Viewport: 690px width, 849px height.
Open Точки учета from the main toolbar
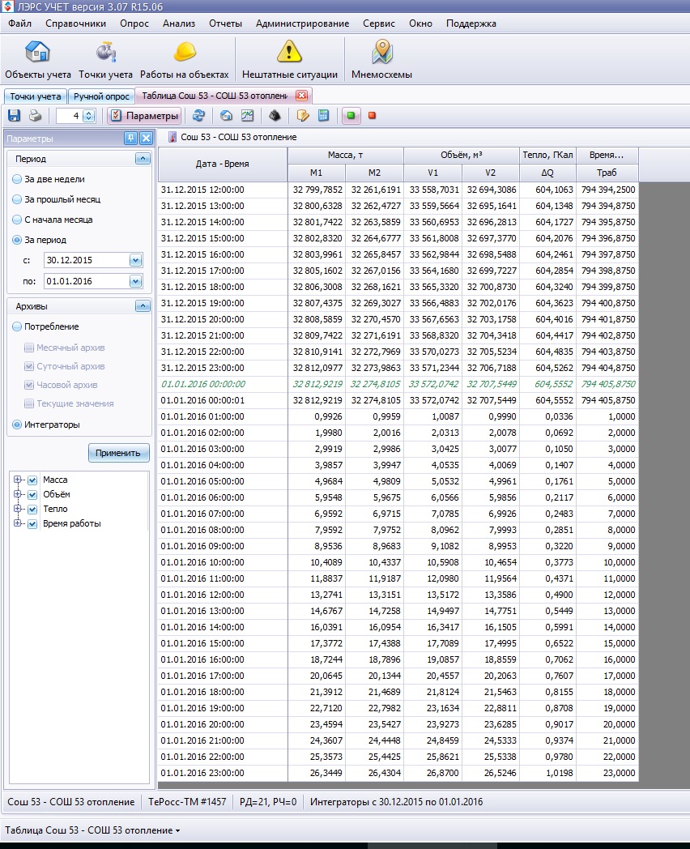(x=105, y=60)
